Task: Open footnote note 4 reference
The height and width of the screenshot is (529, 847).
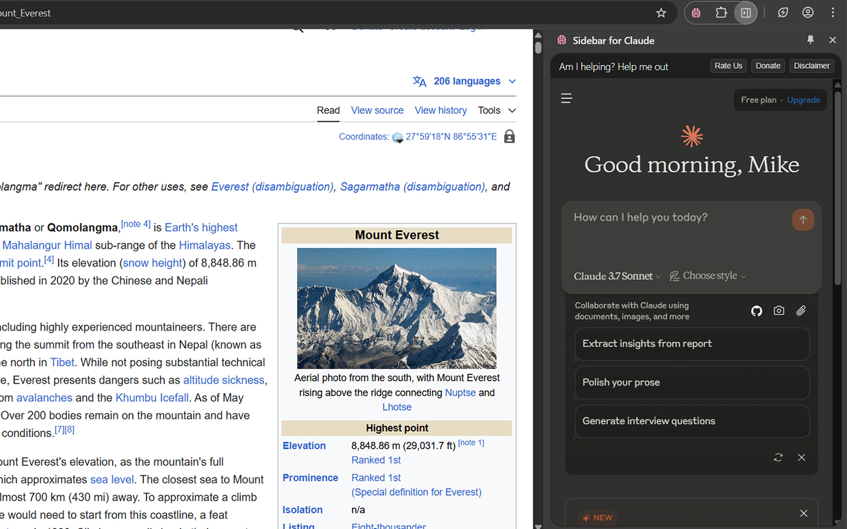Action: click(136, 224)
